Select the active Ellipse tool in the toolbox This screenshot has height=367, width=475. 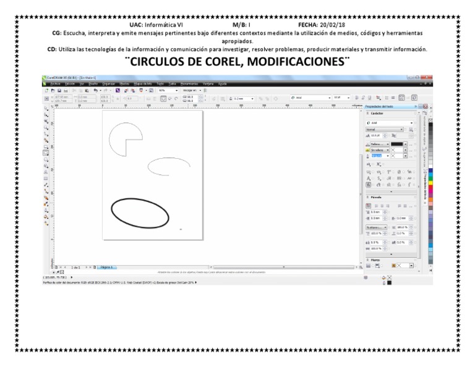pyautogui.click(x=46, y=153)
